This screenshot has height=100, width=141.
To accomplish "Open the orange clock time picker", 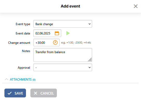I will pos(55,42).
